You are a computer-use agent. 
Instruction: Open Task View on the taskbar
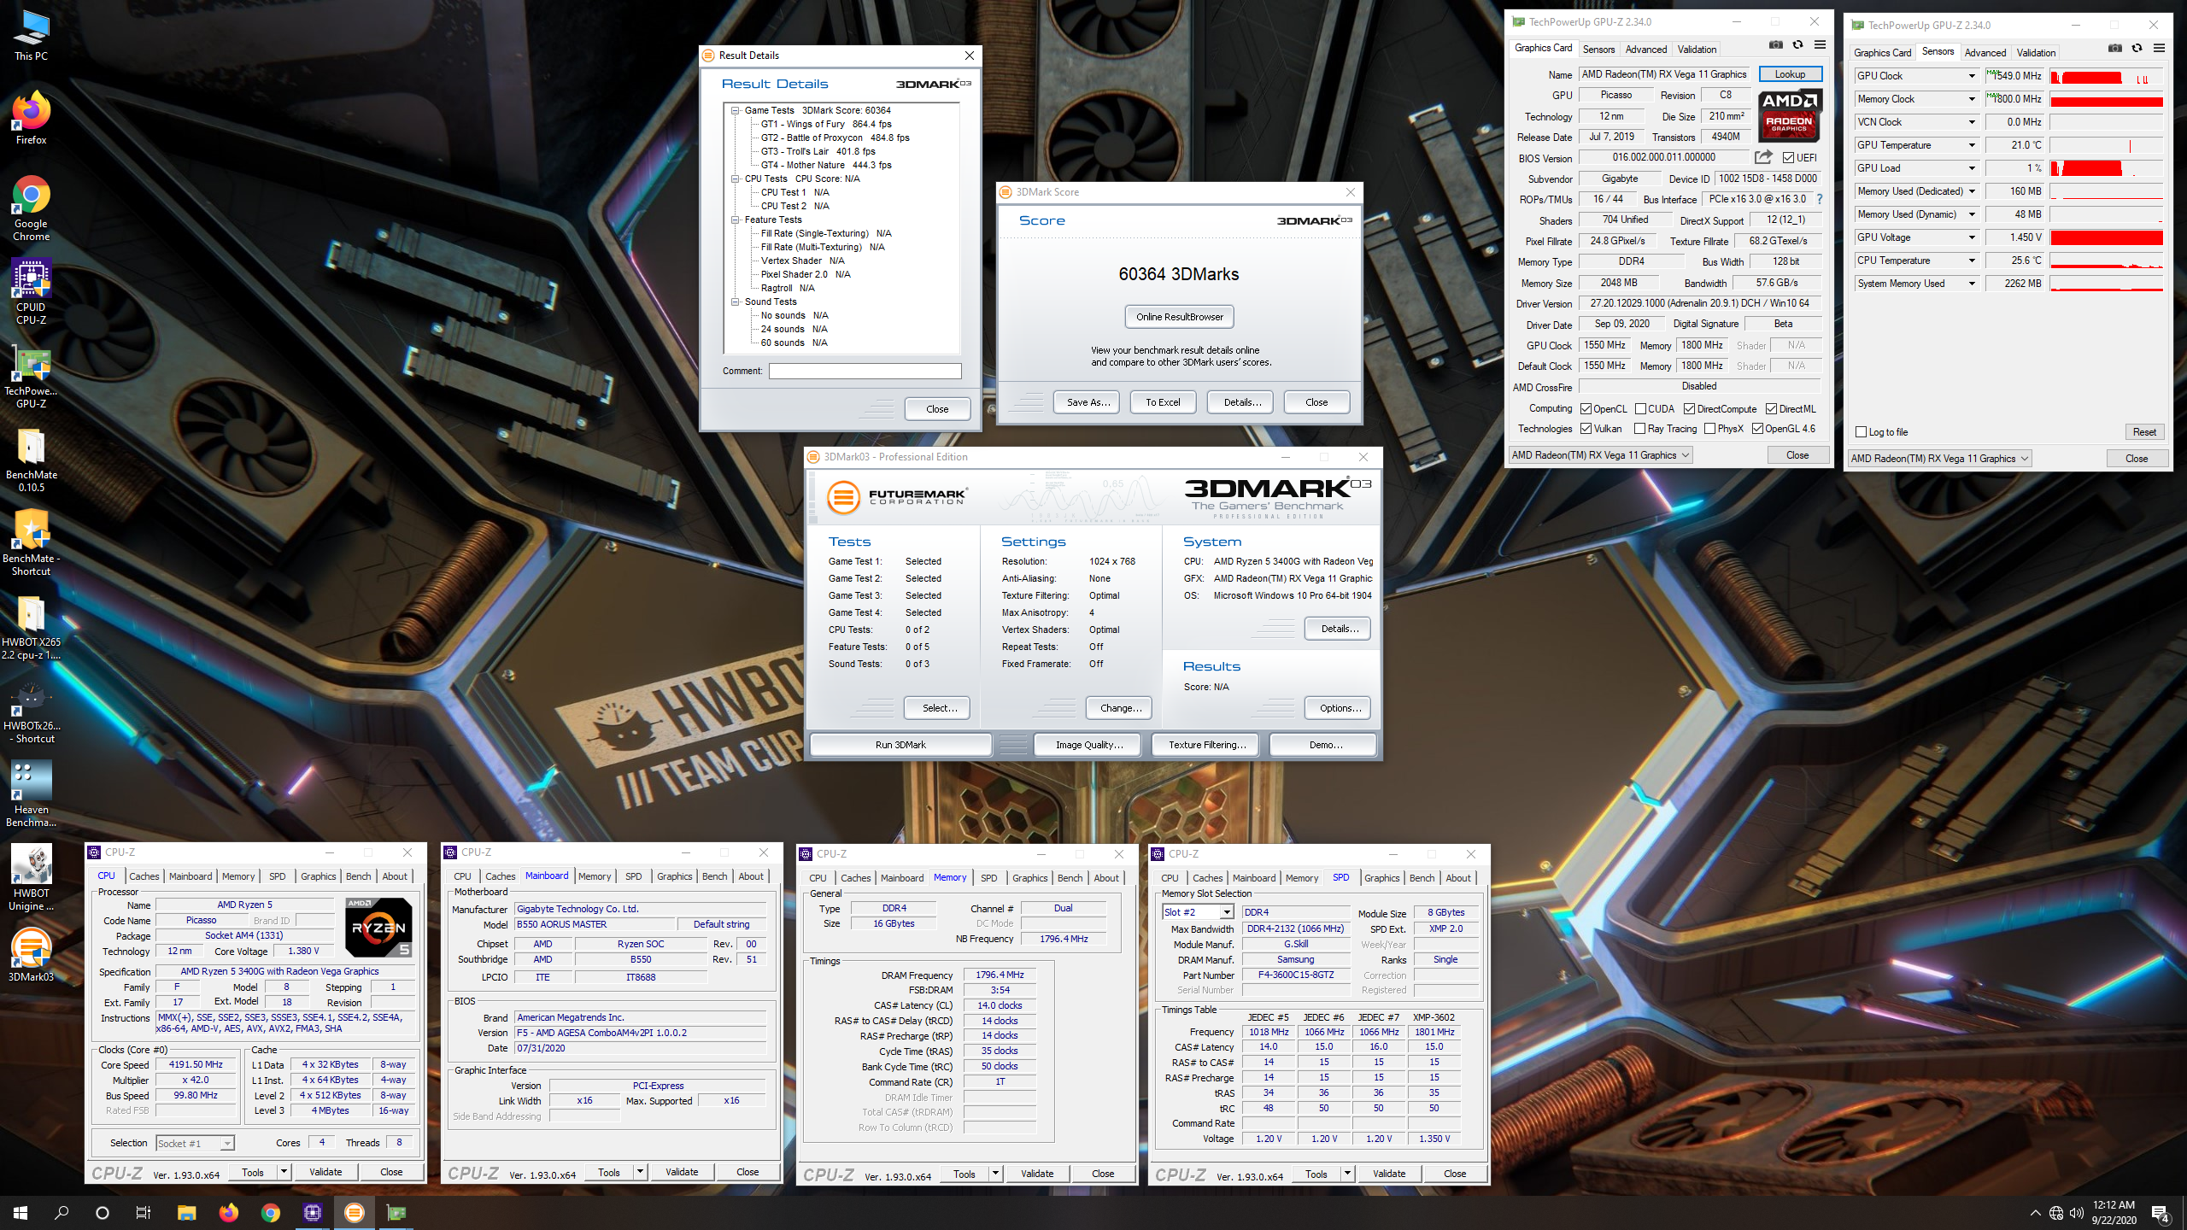[144, 1212]
